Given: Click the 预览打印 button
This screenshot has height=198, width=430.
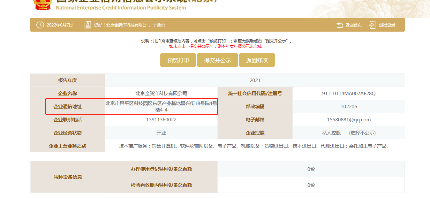Looking at the screenshot, I should pyautogui.click(x=178, y=60).
